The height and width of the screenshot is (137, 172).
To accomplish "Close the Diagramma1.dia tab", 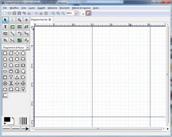I will coord(50,19).
